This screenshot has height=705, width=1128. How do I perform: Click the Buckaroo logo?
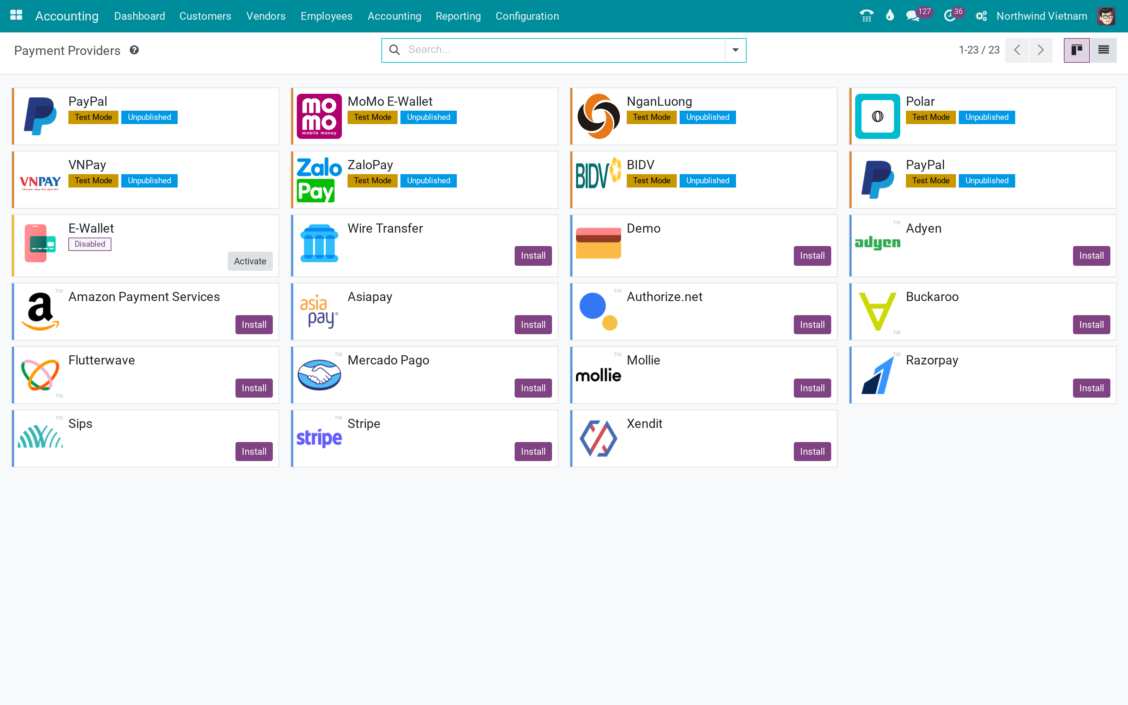[878, 312]
